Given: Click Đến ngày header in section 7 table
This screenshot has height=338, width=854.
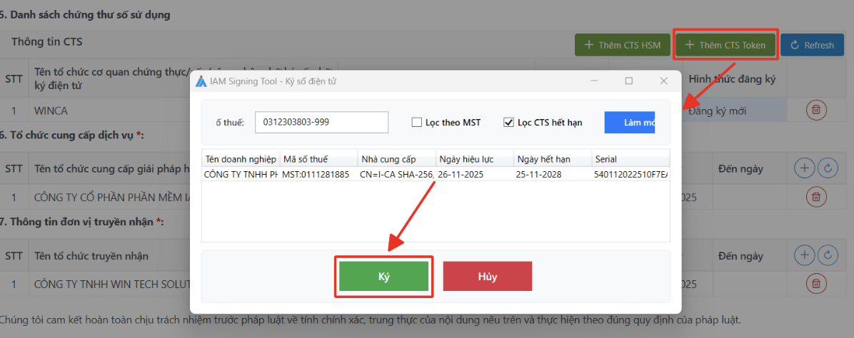Looking at the screenshot, I should [740, 255].
